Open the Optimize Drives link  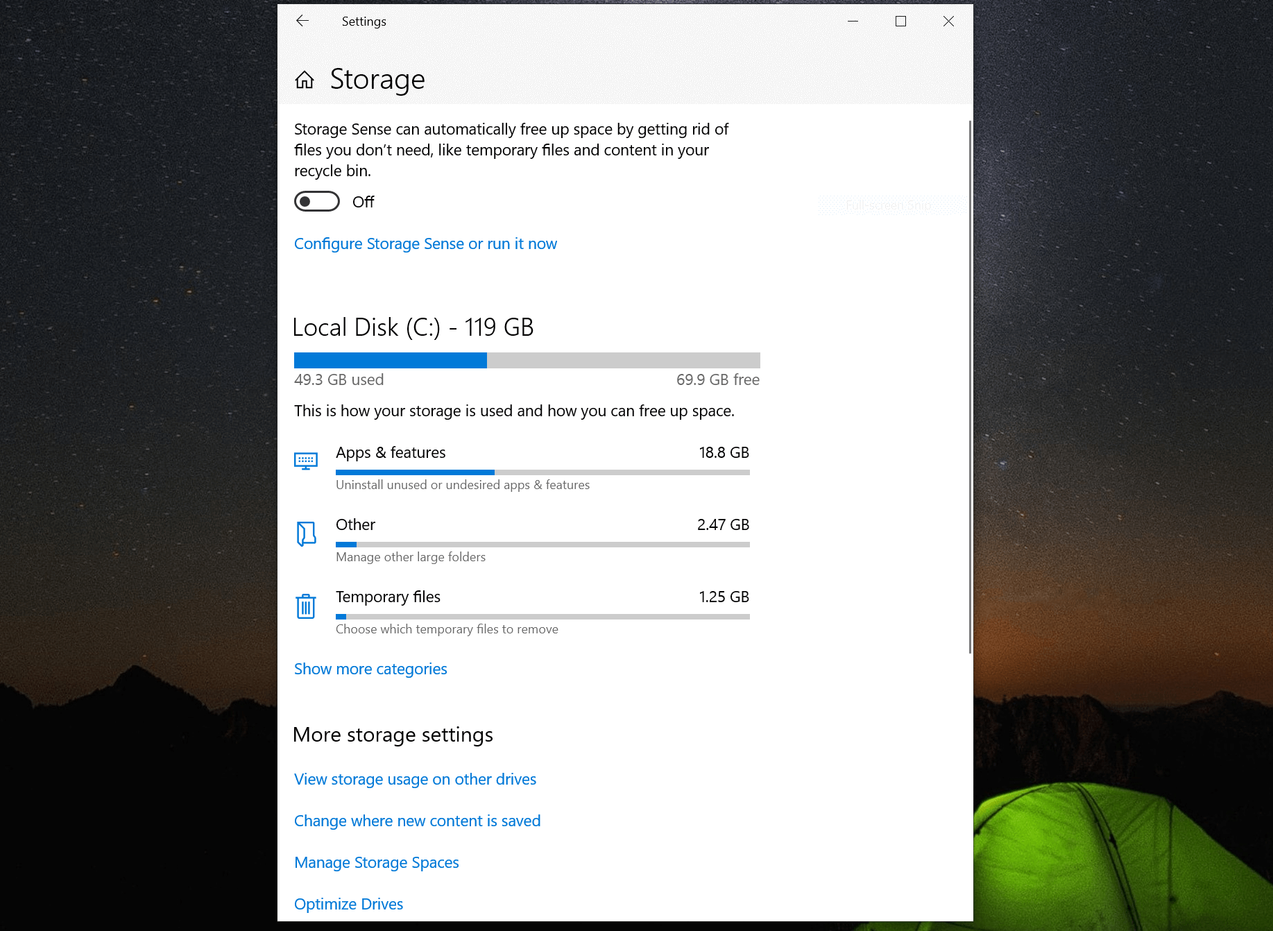(x=348, y=904)
